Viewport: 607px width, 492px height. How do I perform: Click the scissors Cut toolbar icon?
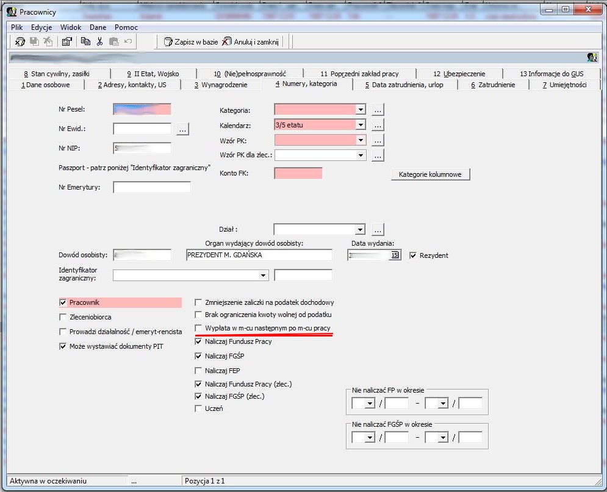pyautogui.click(x=99, y=41)
